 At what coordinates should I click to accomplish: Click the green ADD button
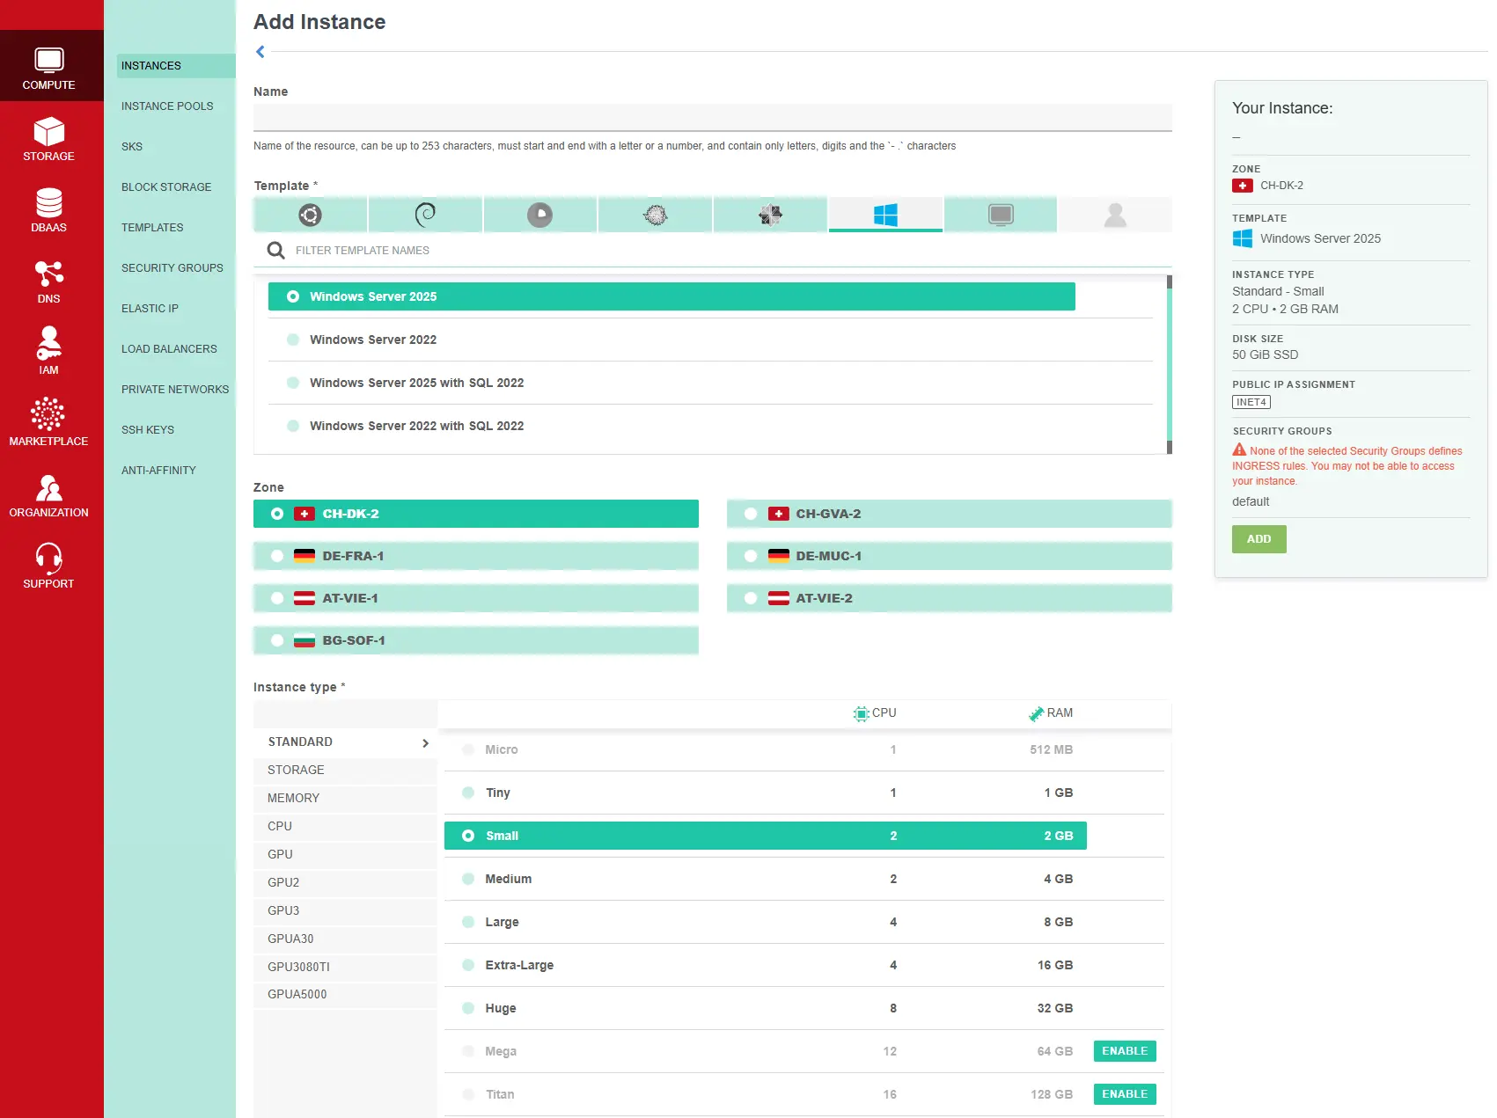[1259, 539]
